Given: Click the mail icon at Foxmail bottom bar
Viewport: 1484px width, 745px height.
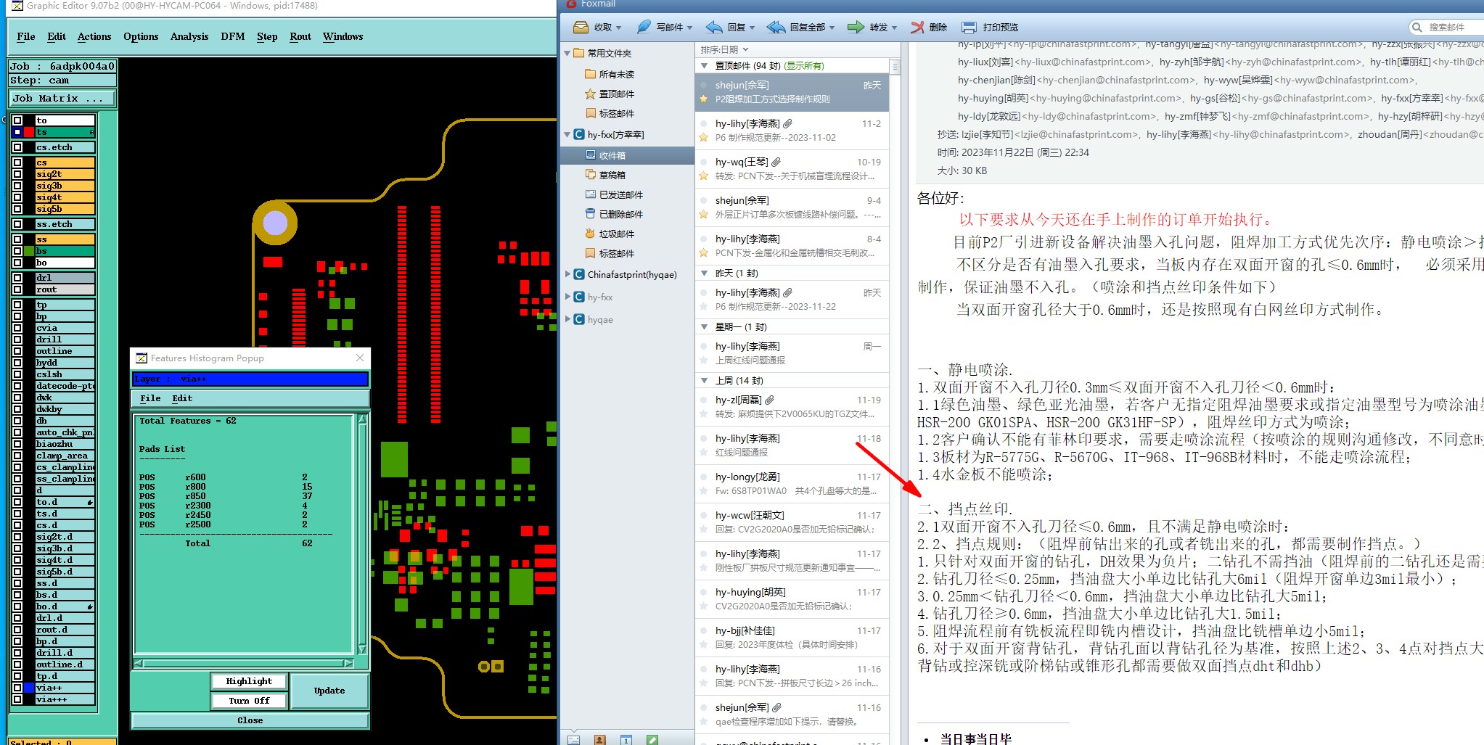Looking at the screenshot, I should [x=573, y=739].
